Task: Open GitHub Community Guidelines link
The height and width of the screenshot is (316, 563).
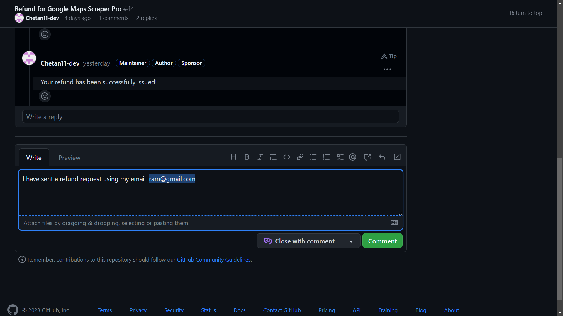Action: pos(213,260)
